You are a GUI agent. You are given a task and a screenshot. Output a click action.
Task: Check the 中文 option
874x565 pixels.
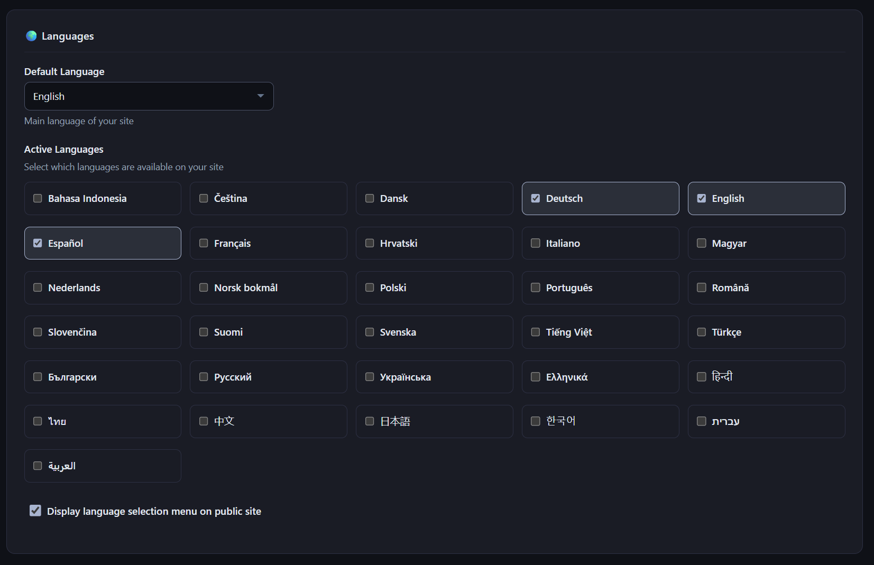point(204,421)
